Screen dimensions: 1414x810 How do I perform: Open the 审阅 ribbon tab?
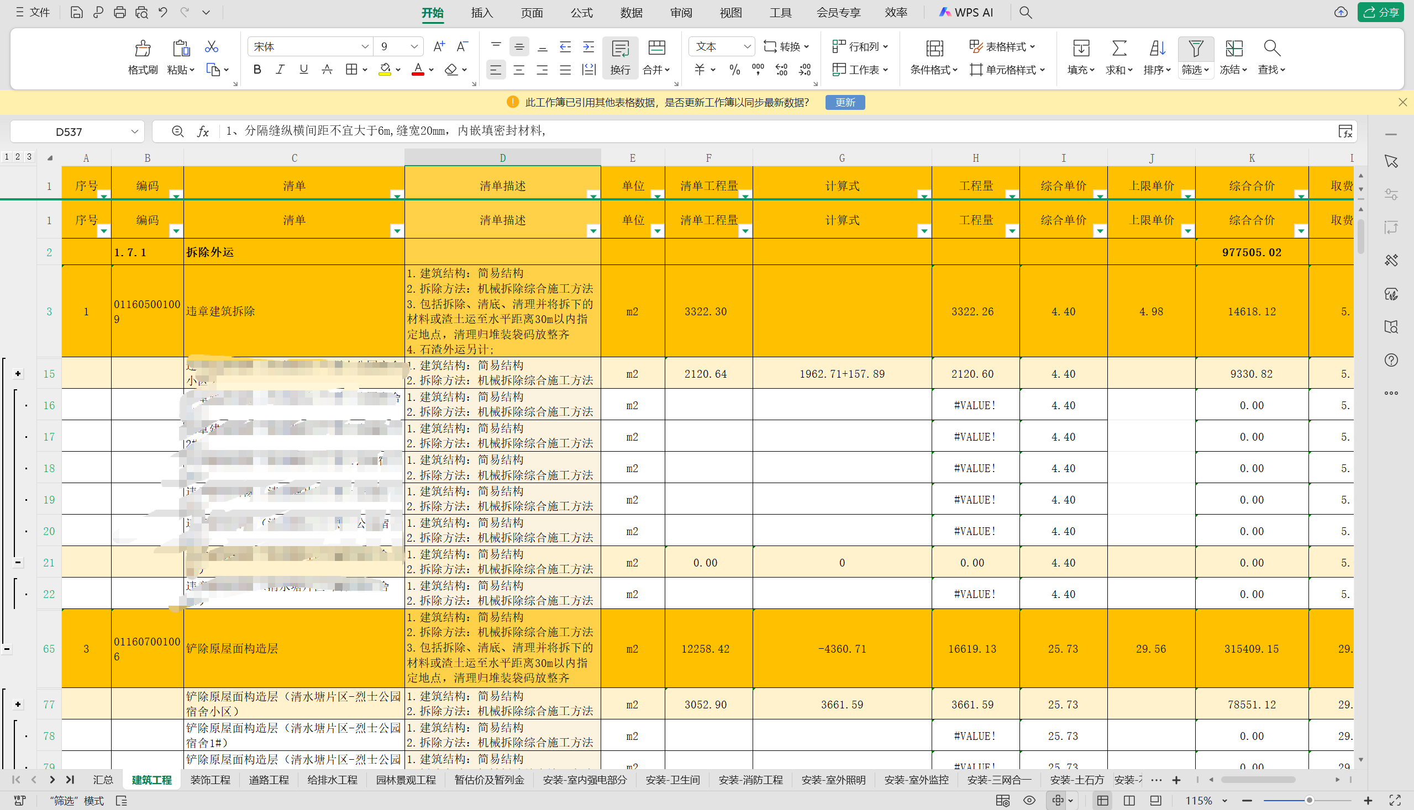coord(681,12)
